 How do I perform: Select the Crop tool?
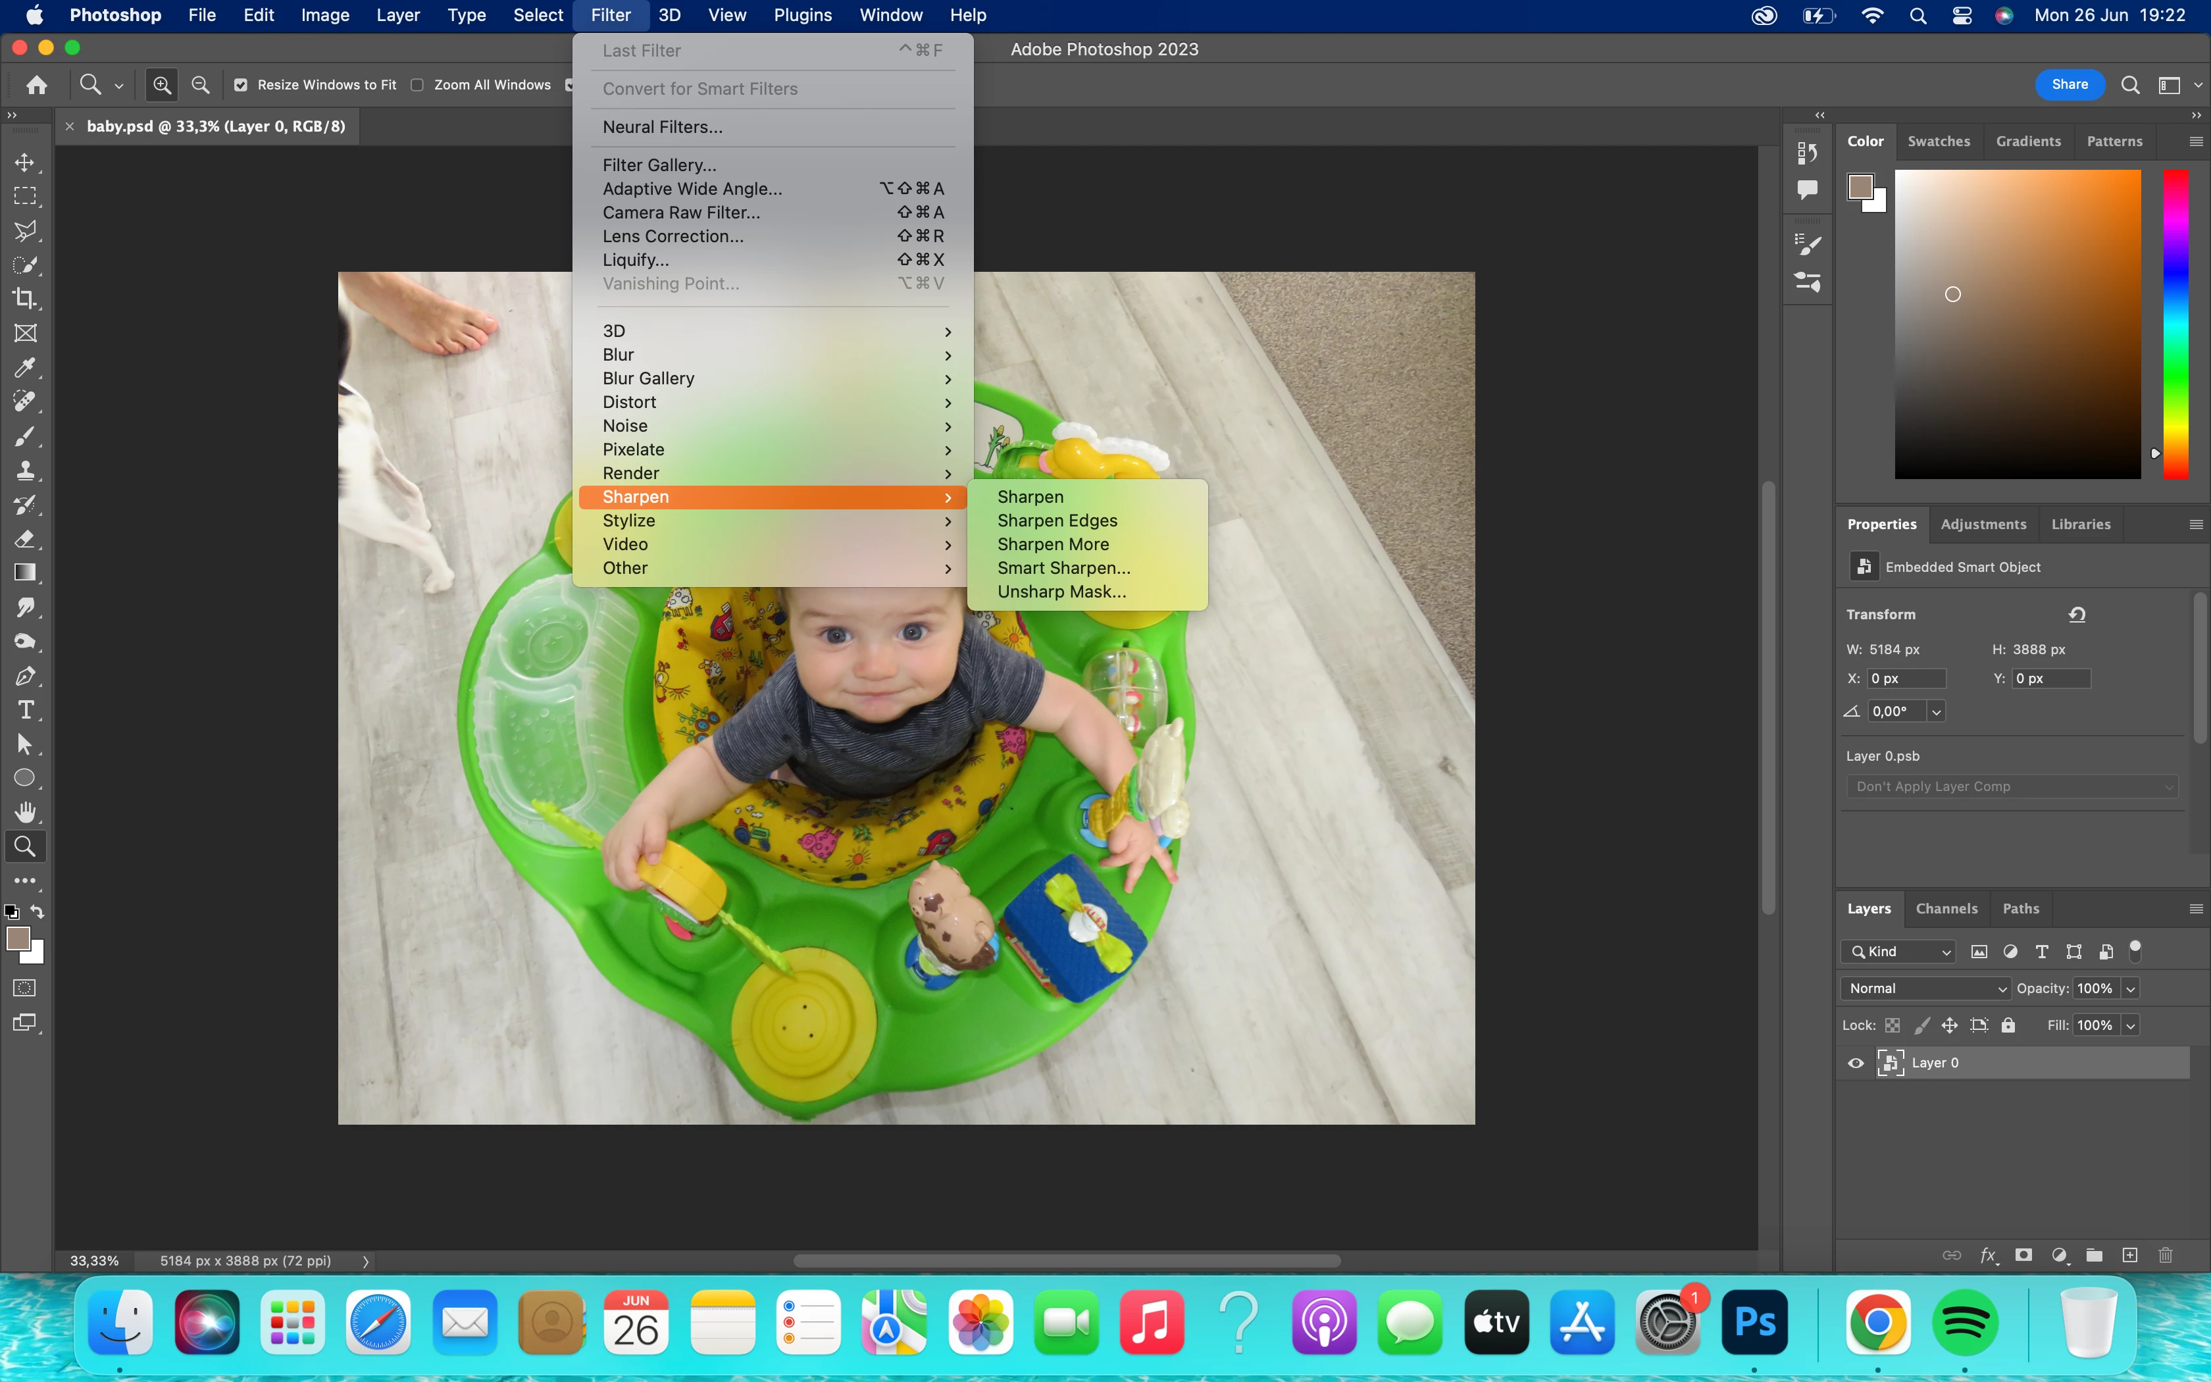[x=24, y=299]
